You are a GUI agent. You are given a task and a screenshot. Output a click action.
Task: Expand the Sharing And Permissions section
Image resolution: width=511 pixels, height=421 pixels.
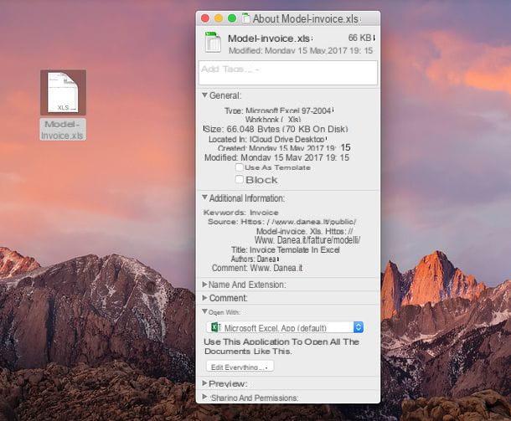click(204, 398)
